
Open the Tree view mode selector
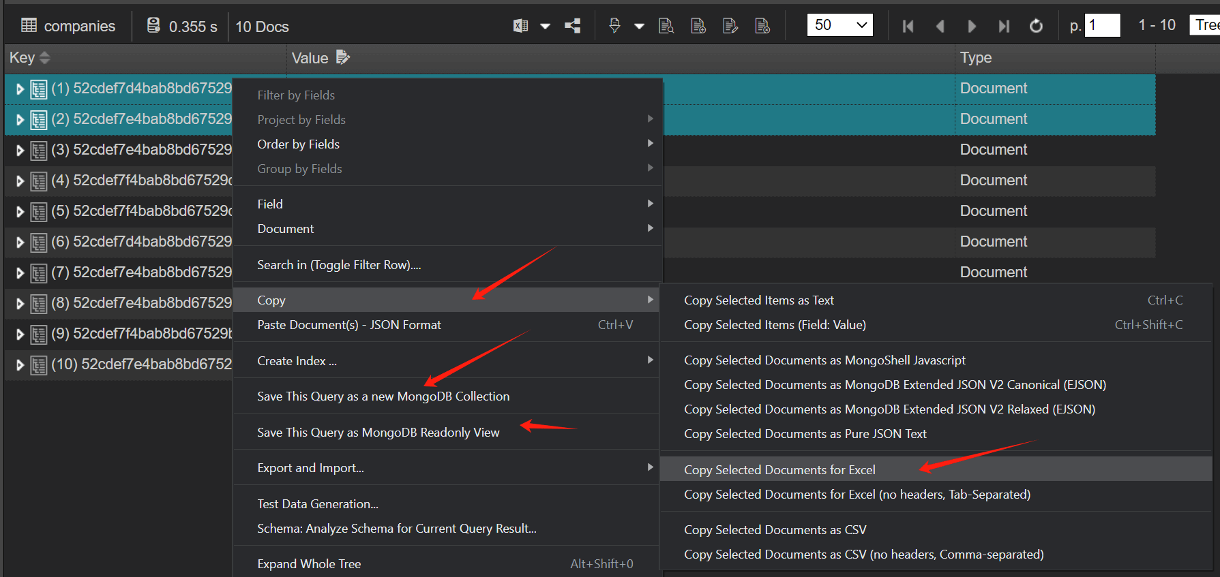1205,25
